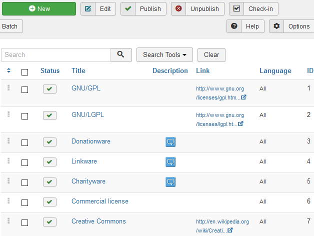Open the Creative Commons license title

point(98,221)
